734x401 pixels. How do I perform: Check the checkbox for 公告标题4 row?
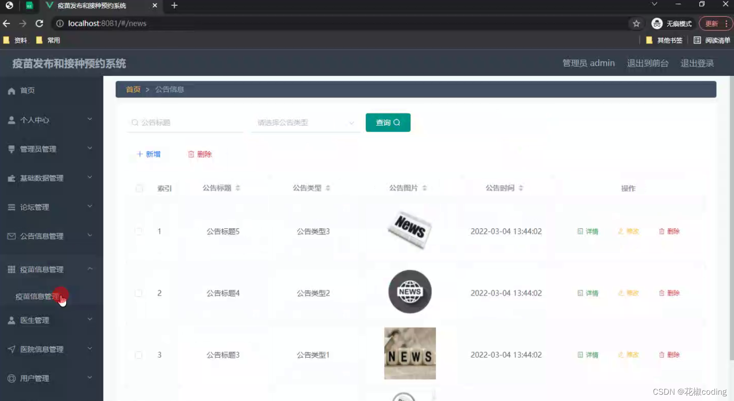point(139,293)
